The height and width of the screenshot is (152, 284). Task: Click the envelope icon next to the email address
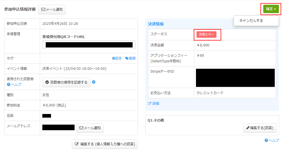pos(81,128)
